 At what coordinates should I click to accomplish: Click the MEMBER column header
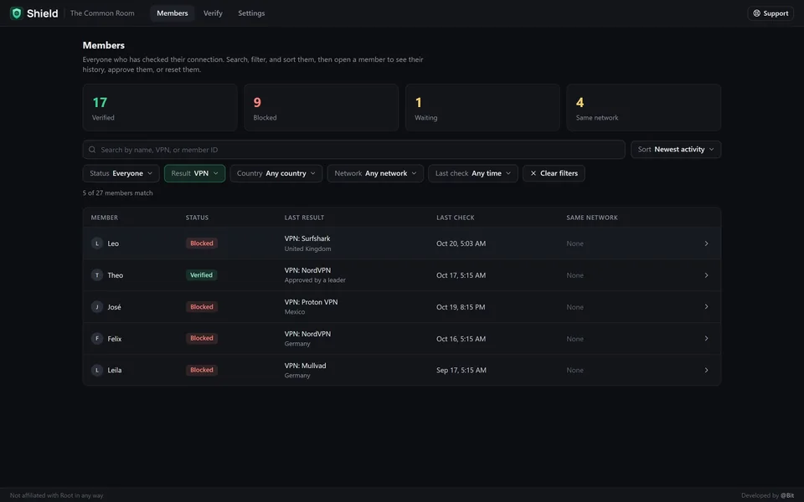(x=105, y=218)
